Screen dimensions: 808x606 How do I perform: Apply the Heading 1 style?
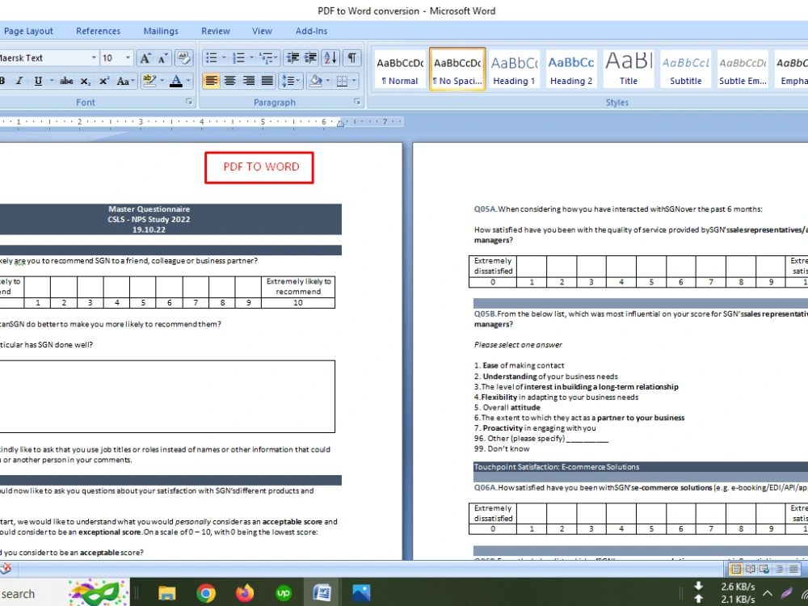[x=514, y=69]
